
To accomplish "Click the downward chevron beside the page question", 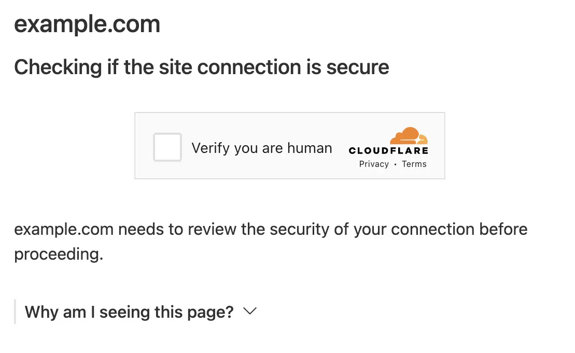I will click(250, 311).
